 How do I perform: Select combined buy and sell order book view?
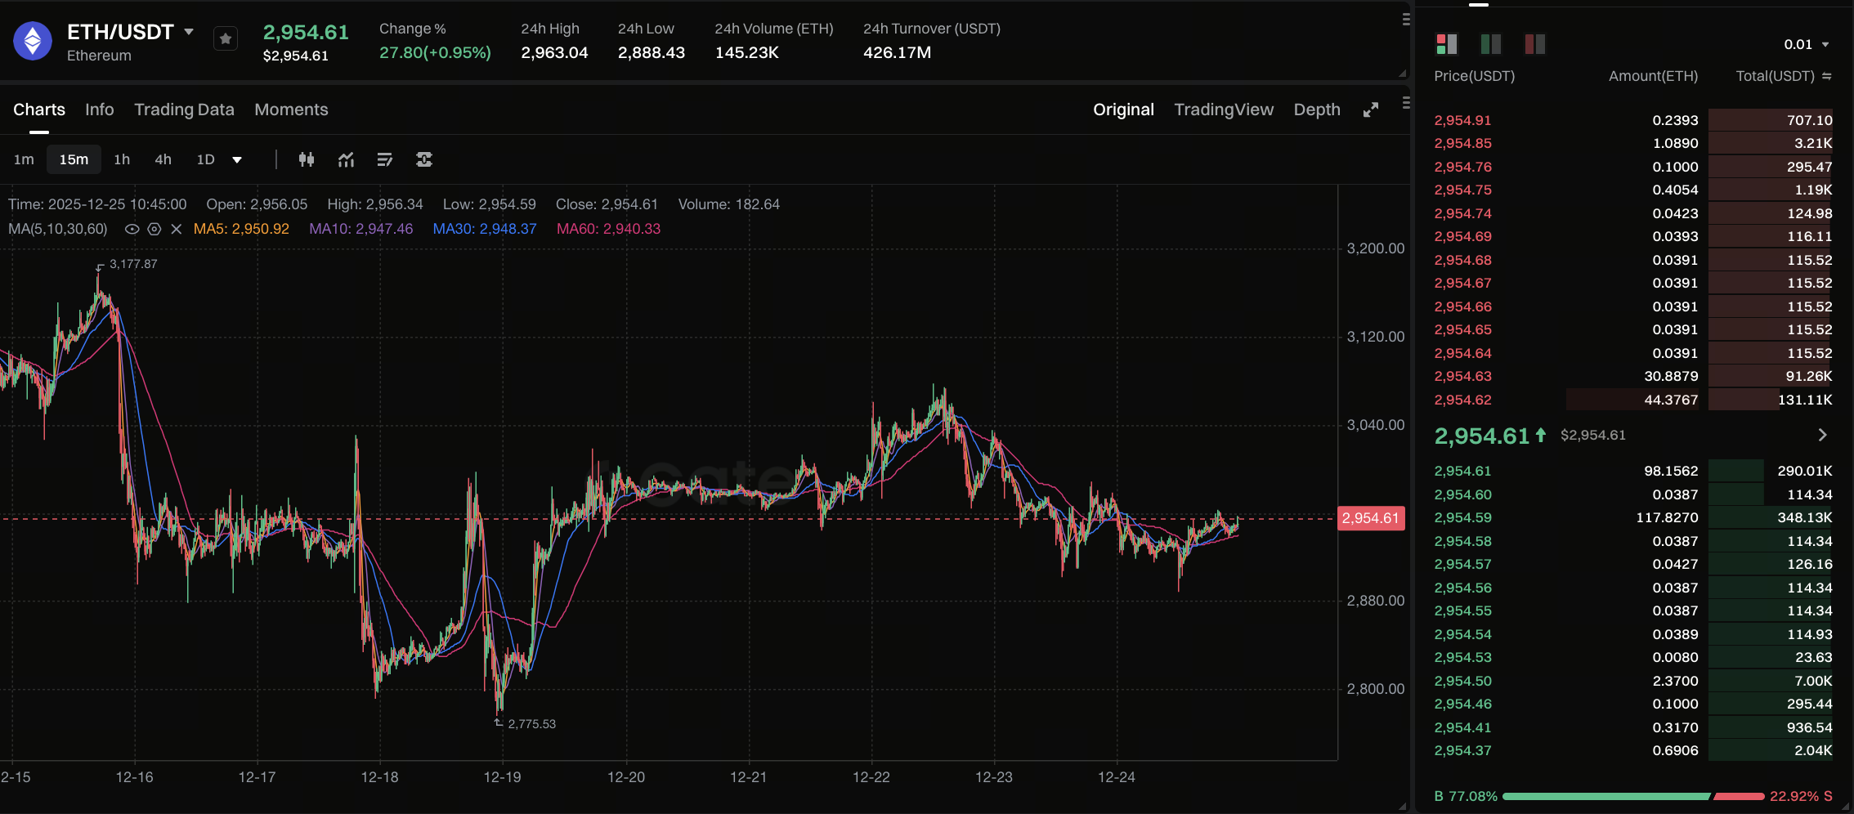click(x=1446, y=44)
